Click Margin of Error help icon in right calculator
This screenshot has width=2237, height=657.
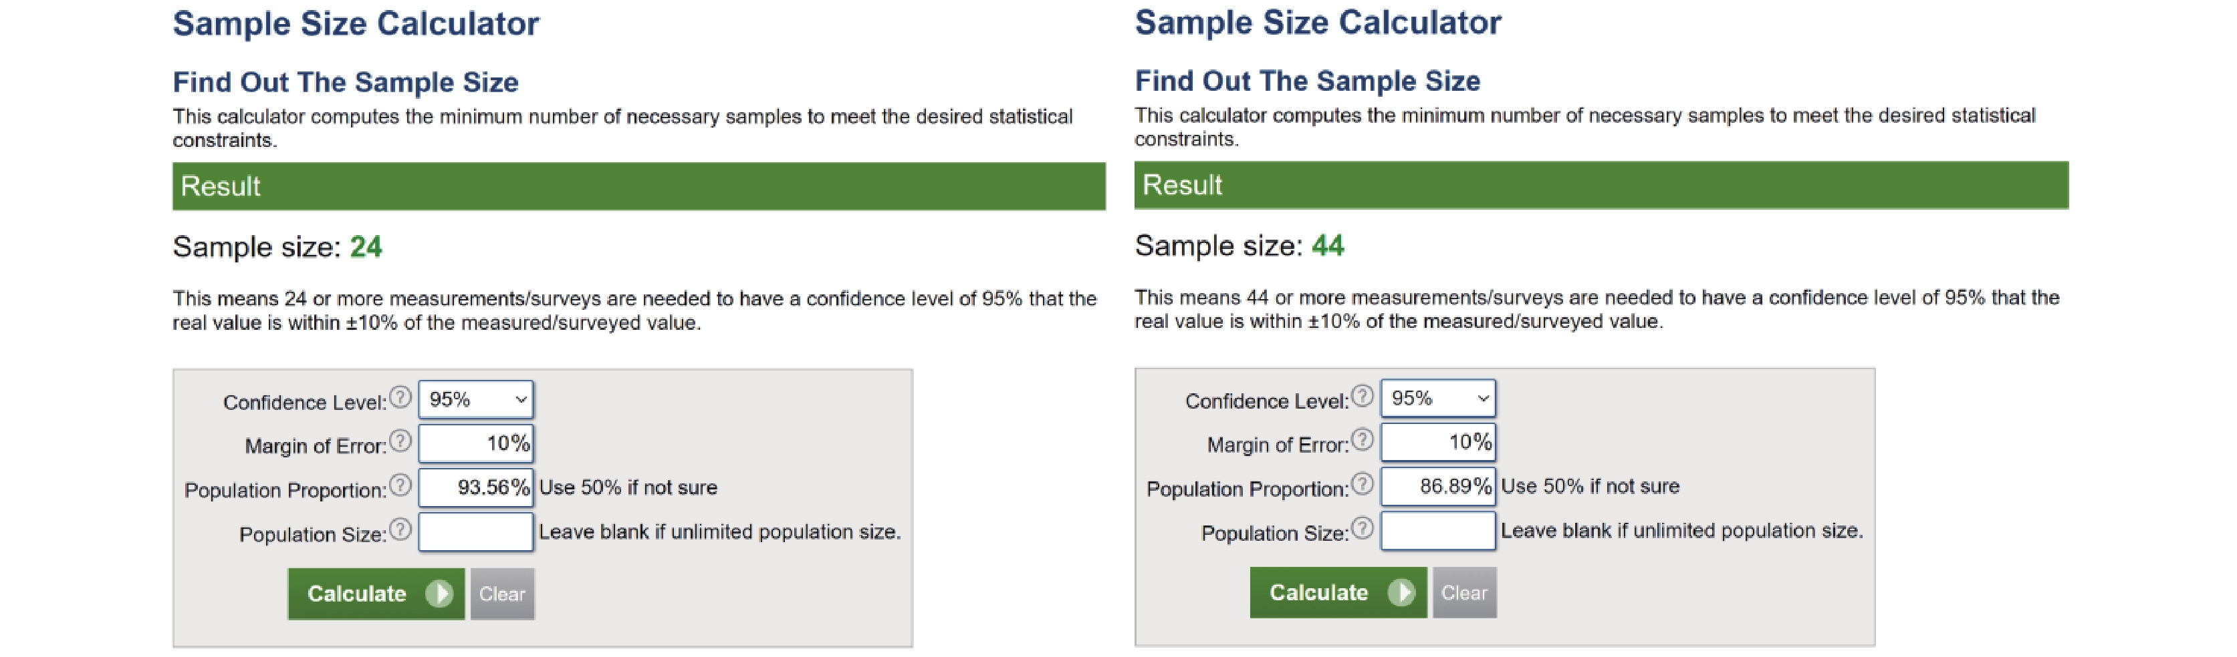coord(1363,439)
